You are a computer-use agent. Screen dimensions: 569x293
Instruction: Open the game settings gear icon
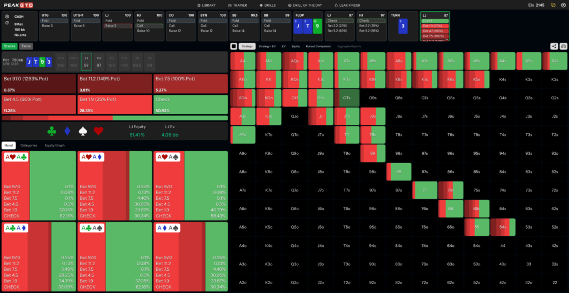click(7, 16)
